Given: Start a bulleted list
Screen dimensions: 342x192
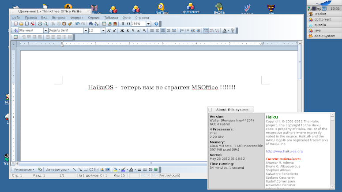Looking at the screenshot, I should click(187, 30).
